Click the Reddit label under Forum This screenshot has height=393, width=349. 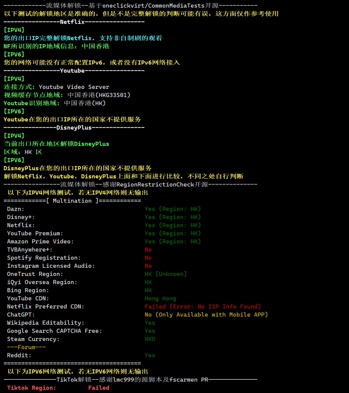pos(19,355)
